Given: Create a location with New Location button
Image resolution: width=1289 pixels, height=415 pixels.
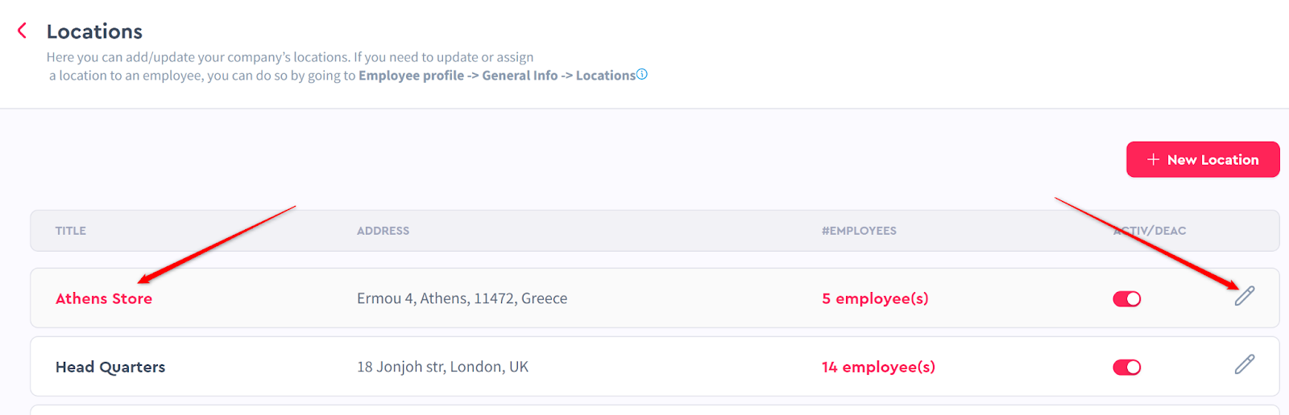Looking at the screenshot, I should [1203, 159].
